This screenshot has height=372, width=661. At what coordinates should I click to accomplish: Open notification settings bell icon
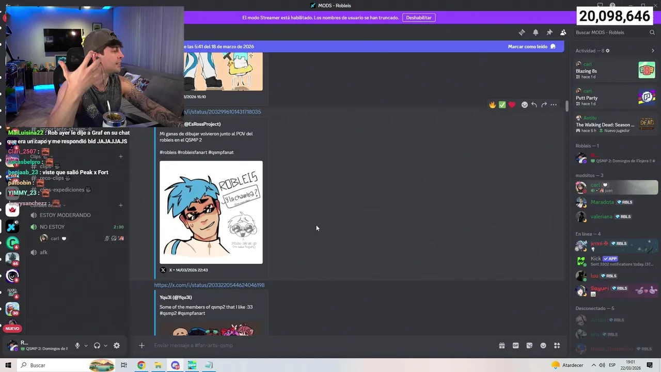click(x=536, y=32)
